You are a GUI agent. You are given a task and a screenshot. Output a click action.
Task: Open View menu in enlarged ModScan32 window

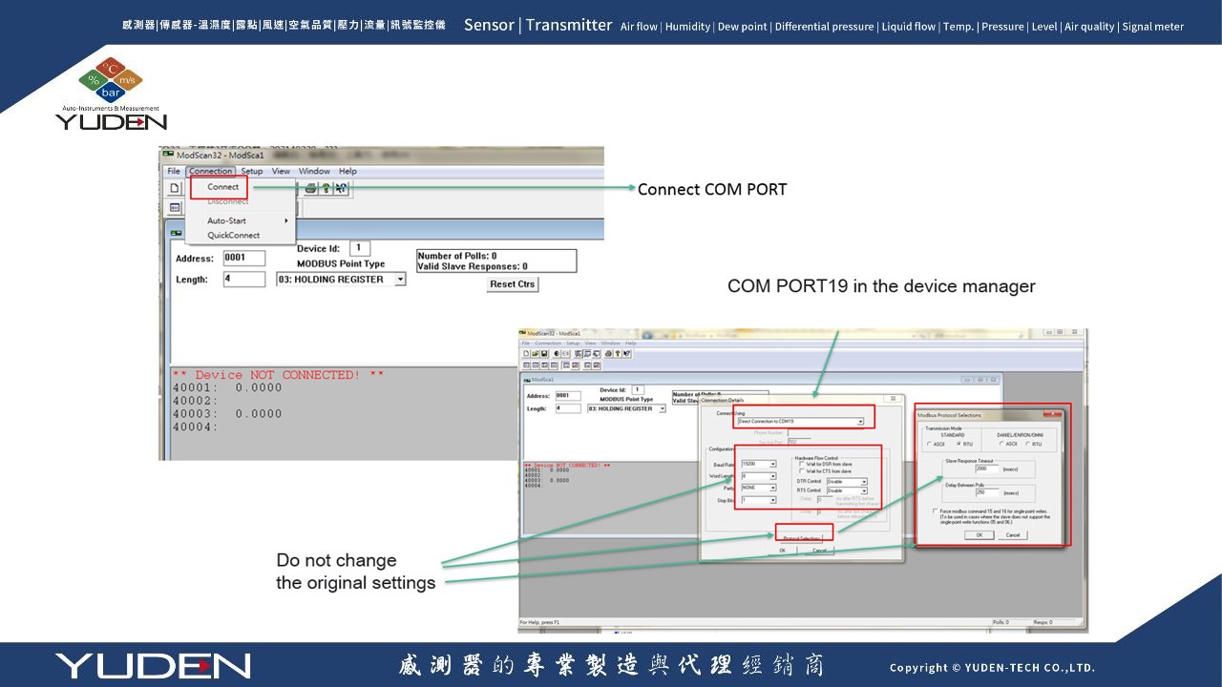tap(281, 171)
